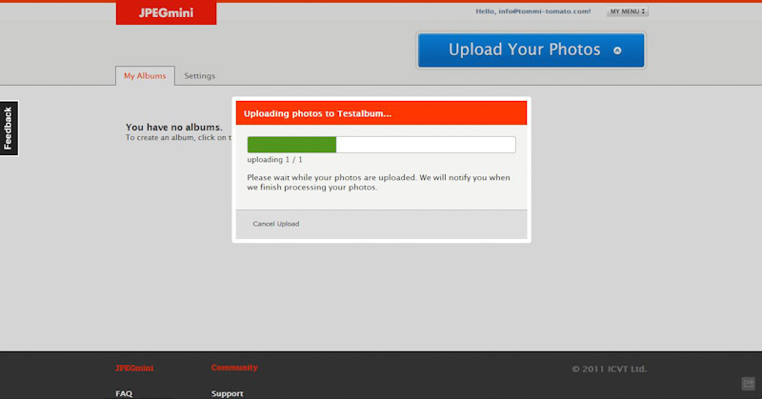Click the Community heading in the footer
The width and height of the screenshot is (762, 399).
[x=234, y=368]
